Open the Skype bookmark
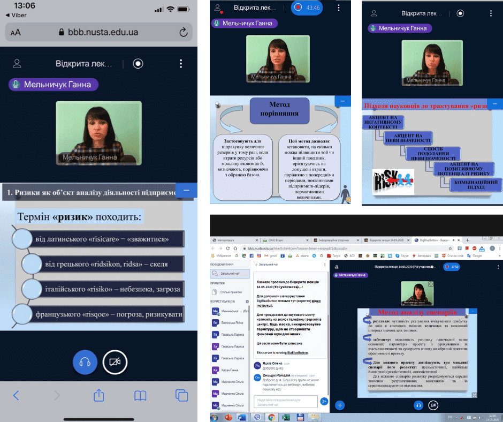The height and width of the screenshot is (422, 503). (x=402, y=256)
